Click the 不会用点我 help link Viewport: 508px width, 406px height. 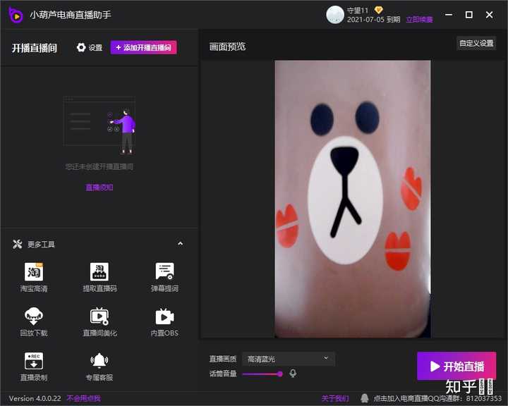[84, 398]
